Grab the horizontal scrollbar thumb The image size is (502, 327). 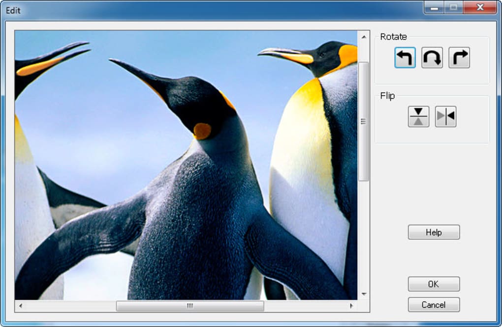[x=189, y=306]
